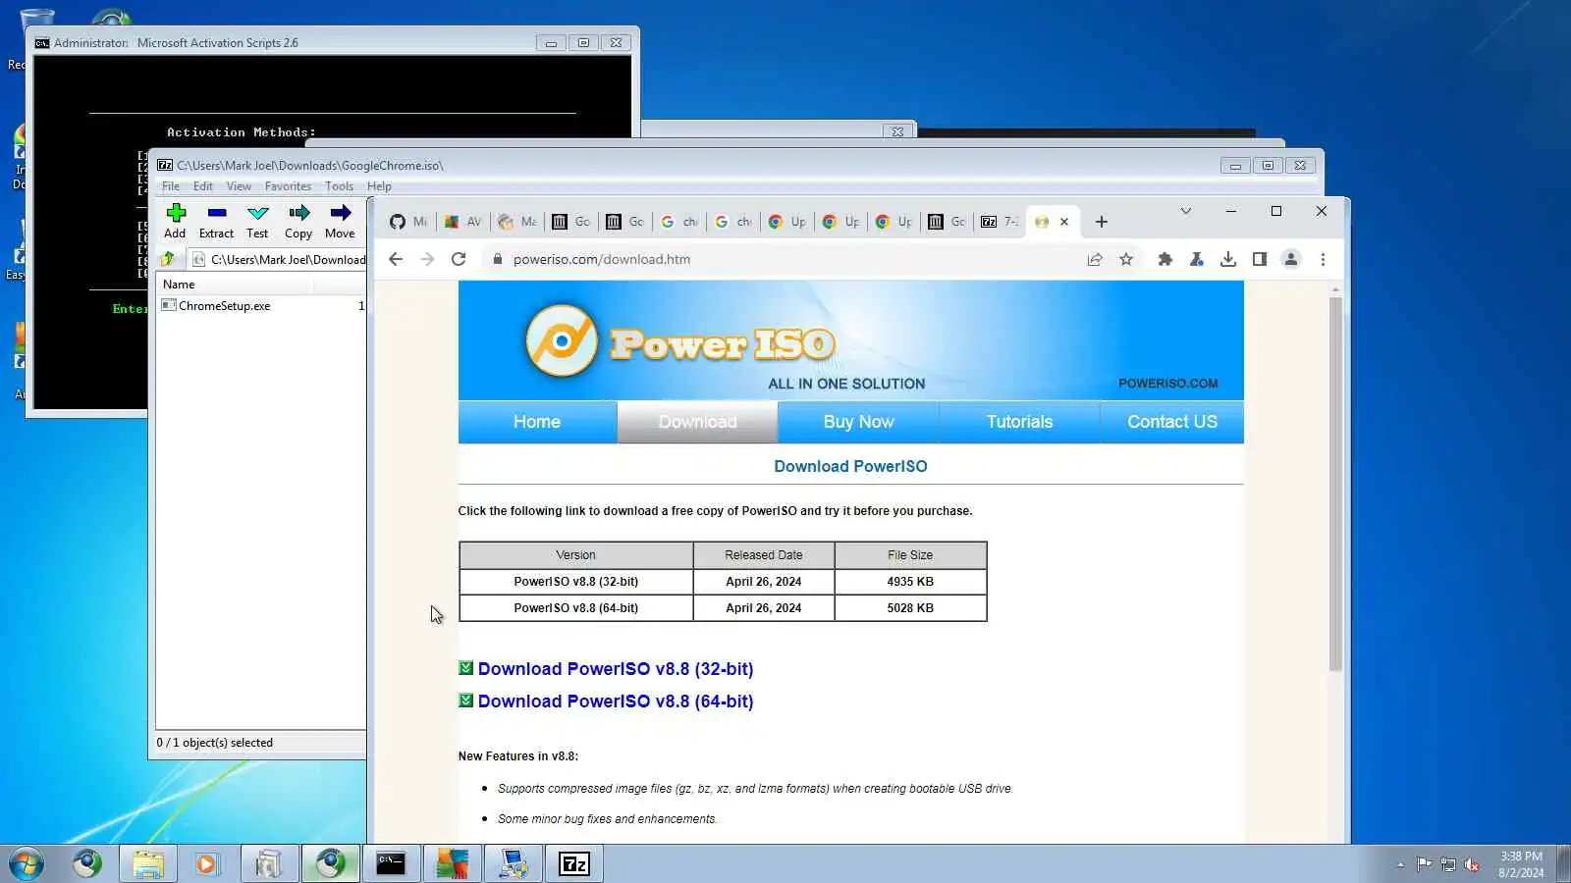Open the Tools menu in 7-Zip
The image size is (1571, 883).
tap(339, 186)
